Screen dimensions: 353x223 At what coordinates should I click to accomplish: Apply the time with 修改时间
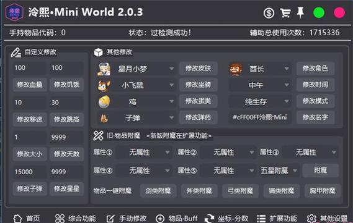click(315, 85)
